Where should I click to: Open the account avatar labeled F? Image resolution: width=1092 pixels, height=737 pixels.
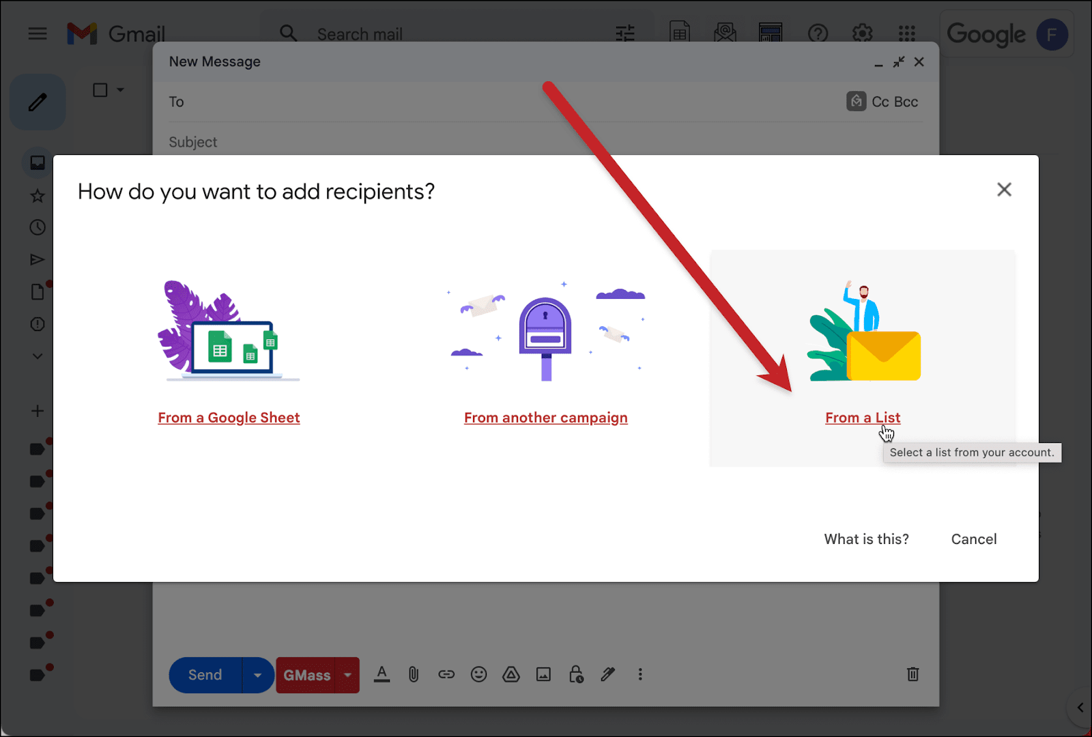click(1052, 34)
